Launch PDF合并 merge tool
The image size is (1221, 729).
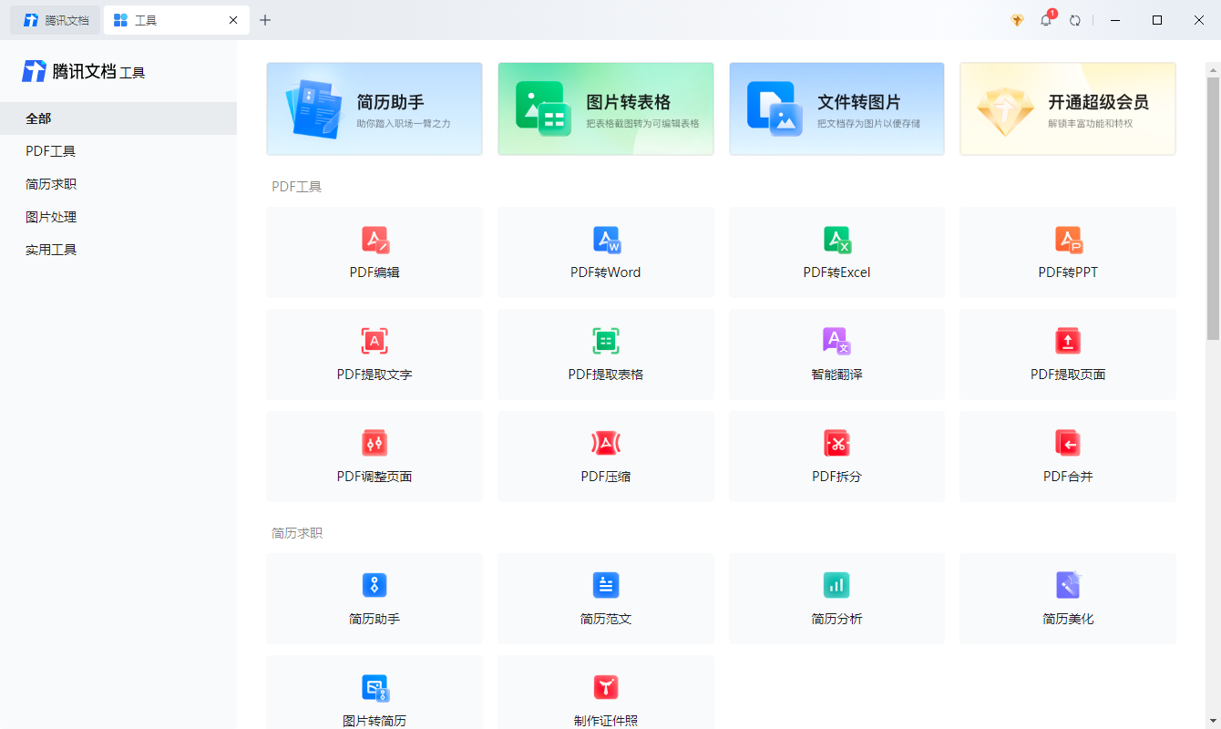[1067, 456]
